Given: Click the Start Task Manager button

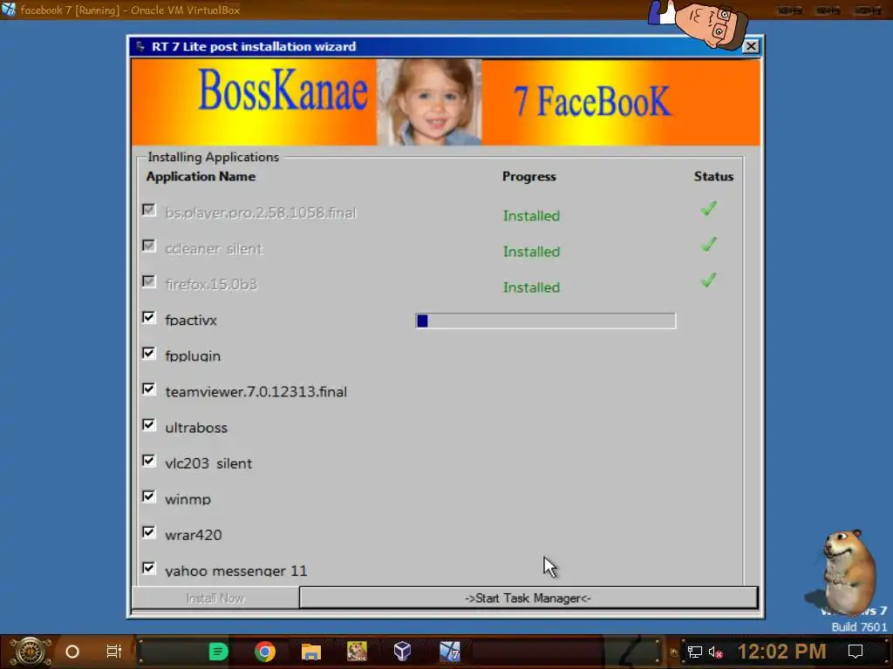Looking at the screenshot, I should [x=528, y=598].
